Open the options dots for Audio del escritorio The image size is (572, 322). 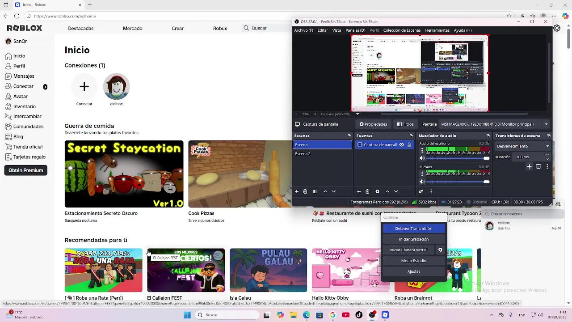tap(422, 149)
